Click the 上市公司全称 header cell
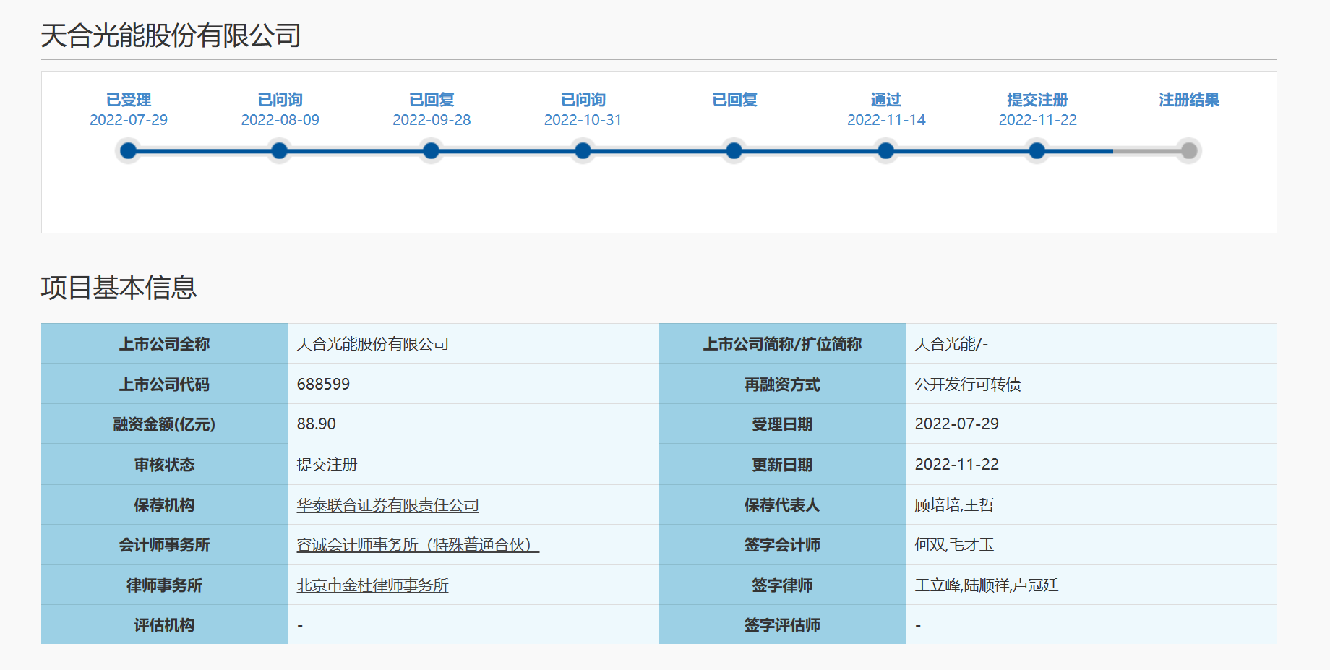Image resolution: width=1330 pixels, height=670 pixels. coord(165,343)
